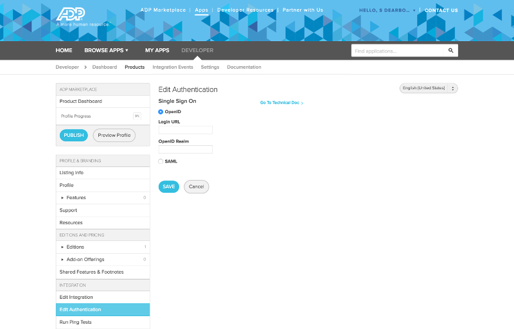514x329 pixels.
Task: Open My Apps page
Action: (x=157, y=50)
